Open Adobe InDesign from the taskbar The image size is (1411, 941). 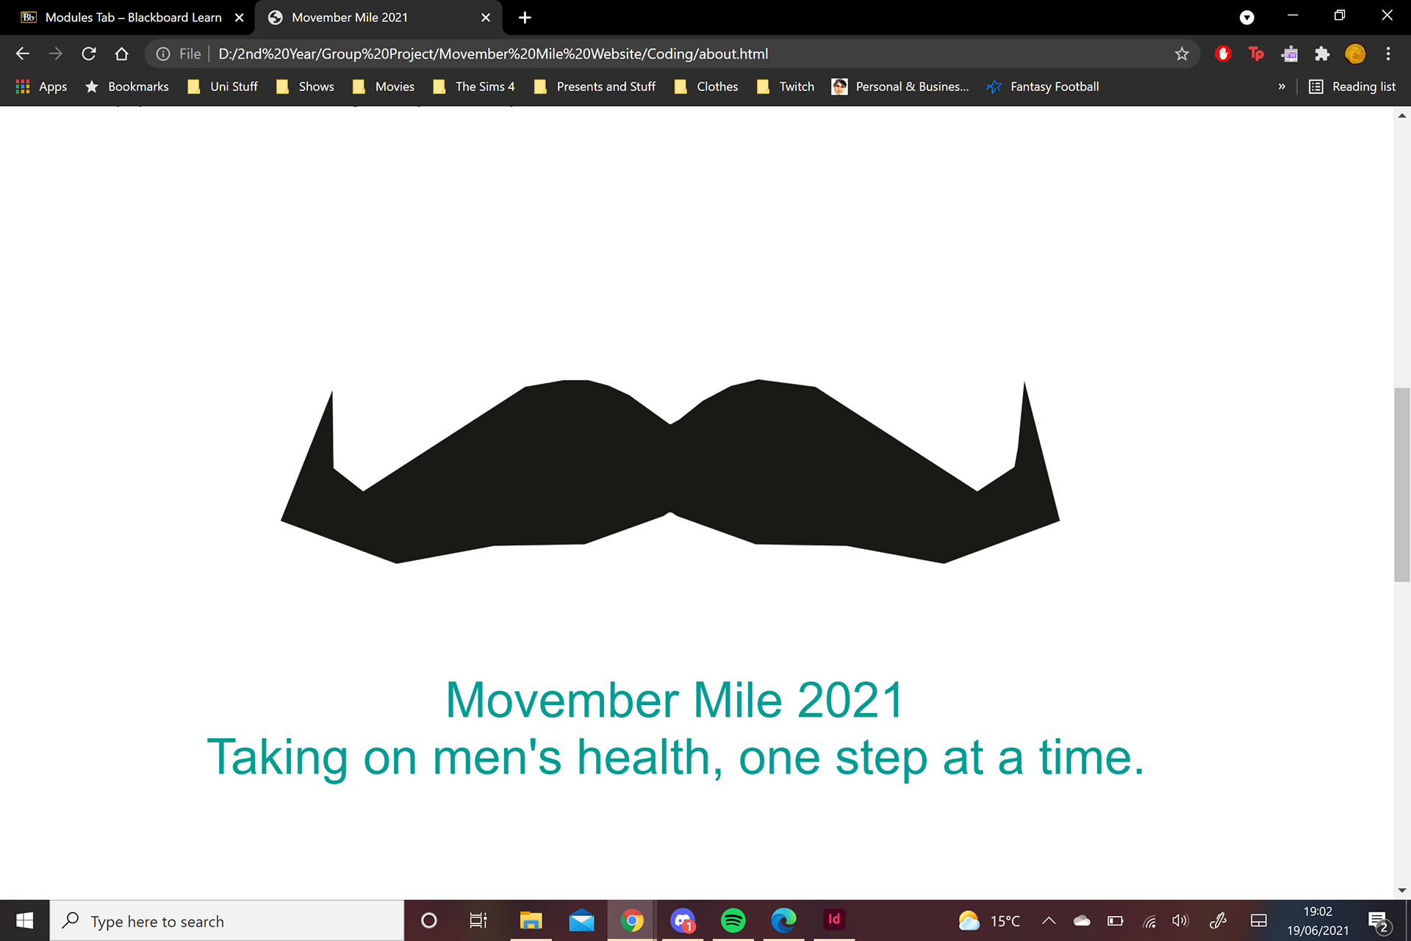pyautogui.click(x=834, y=920)
